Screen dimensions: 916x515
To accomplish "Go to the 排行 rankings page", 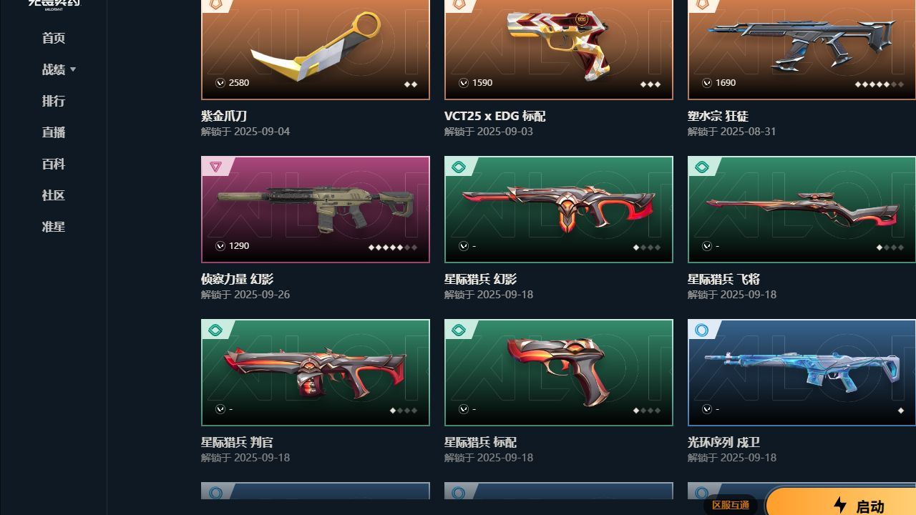I will tap(54, 101).
